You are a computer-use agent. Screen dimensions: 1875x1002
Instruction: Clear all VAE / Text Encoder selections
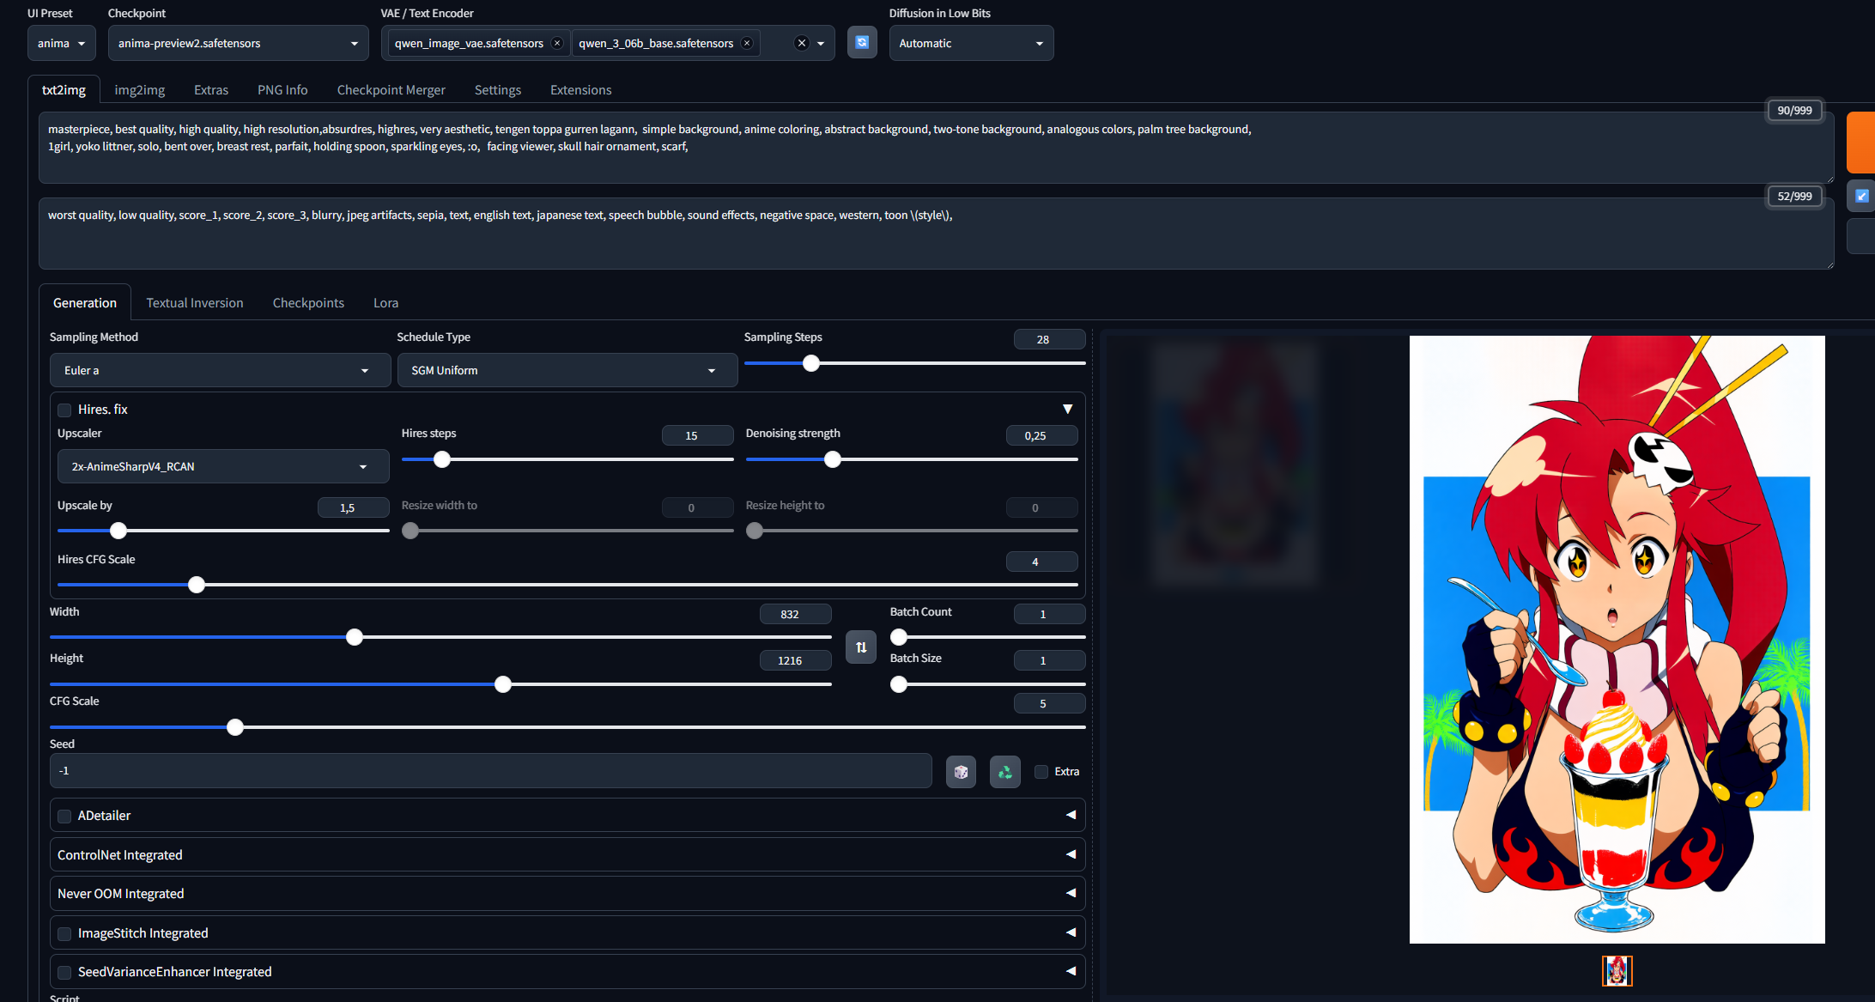pyautogui.click(x=802, y=43)
